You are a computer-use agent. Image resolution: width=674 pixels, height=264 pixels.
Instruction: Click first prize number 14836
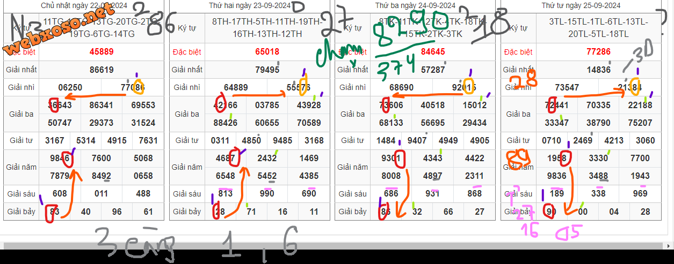(x=598, y=70)
